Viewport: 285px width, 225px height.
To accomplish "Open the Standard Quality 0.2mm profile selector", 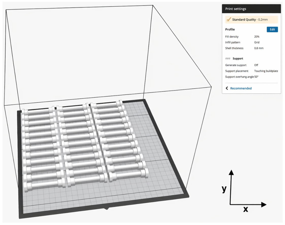I will tap(252, 20).
